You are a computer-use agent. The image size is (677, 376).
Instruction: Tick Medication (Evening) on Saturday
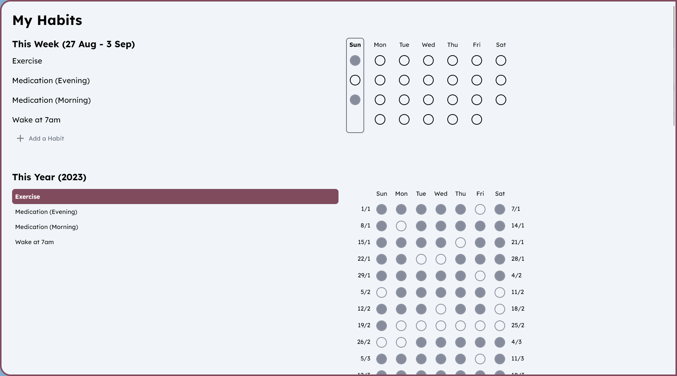click(501, 80)
